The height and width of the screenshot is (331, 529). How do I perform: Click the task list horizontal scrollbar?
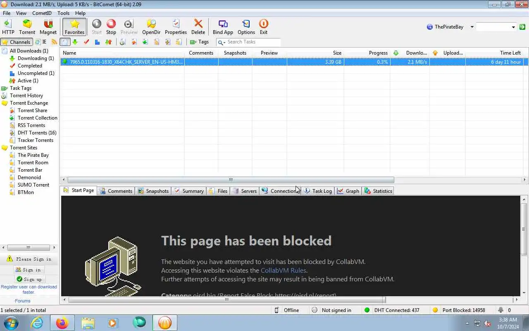pos(231,180)
